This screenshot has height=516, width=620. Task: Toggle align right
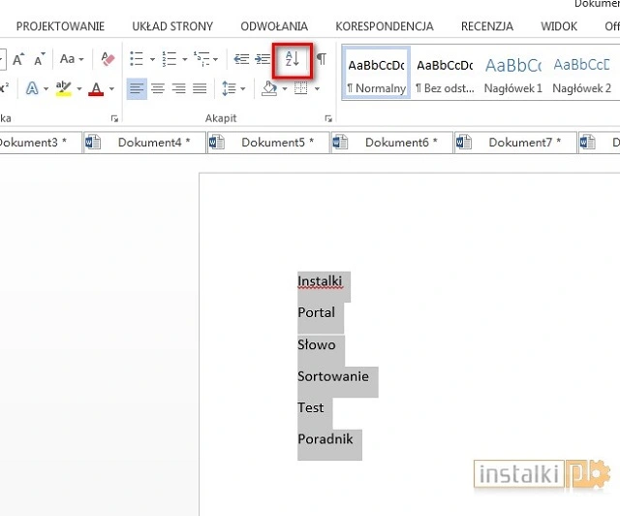(x=178, y=88)
